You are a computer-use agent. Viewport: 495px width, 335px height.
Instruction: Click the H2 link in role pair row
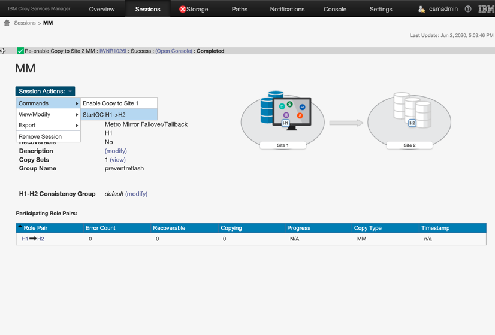tap(41, 239)
